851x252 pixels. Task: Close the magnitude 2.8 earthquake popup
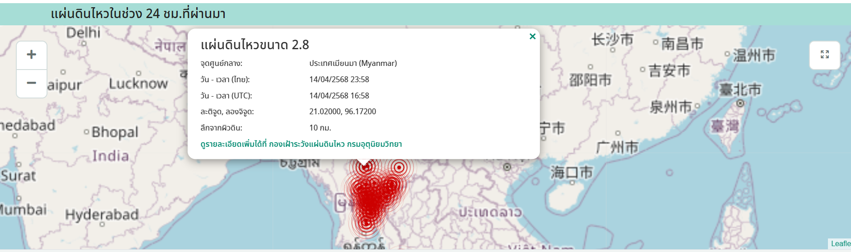tap(532, 37)
